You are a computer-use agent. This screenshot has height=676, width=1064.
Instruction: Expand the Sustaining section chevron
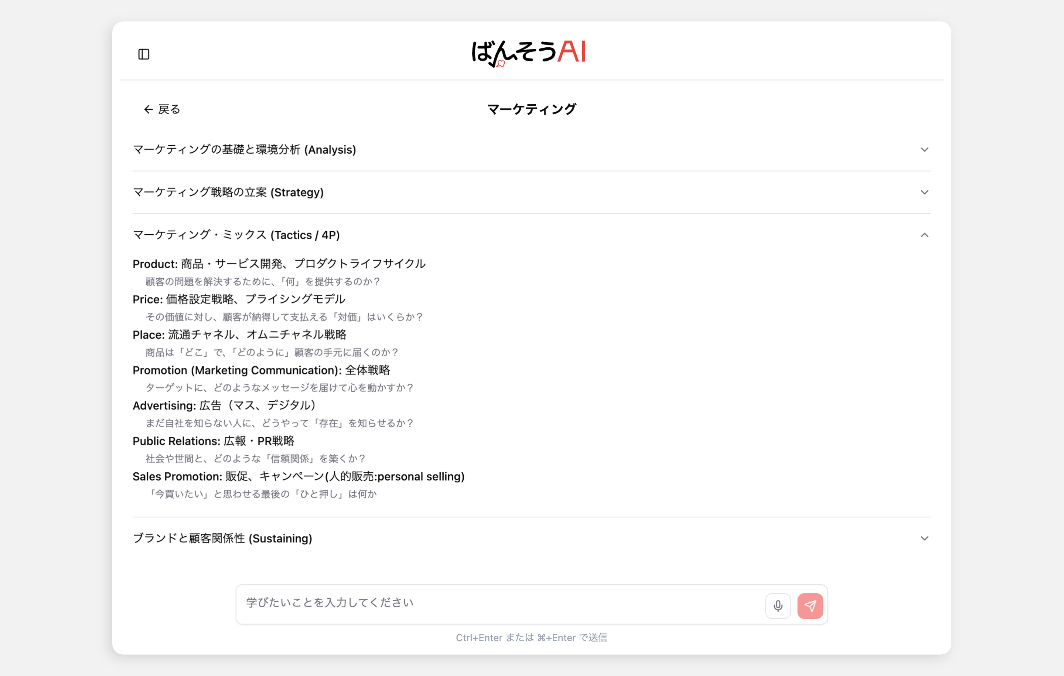click(x=924, y=539)
